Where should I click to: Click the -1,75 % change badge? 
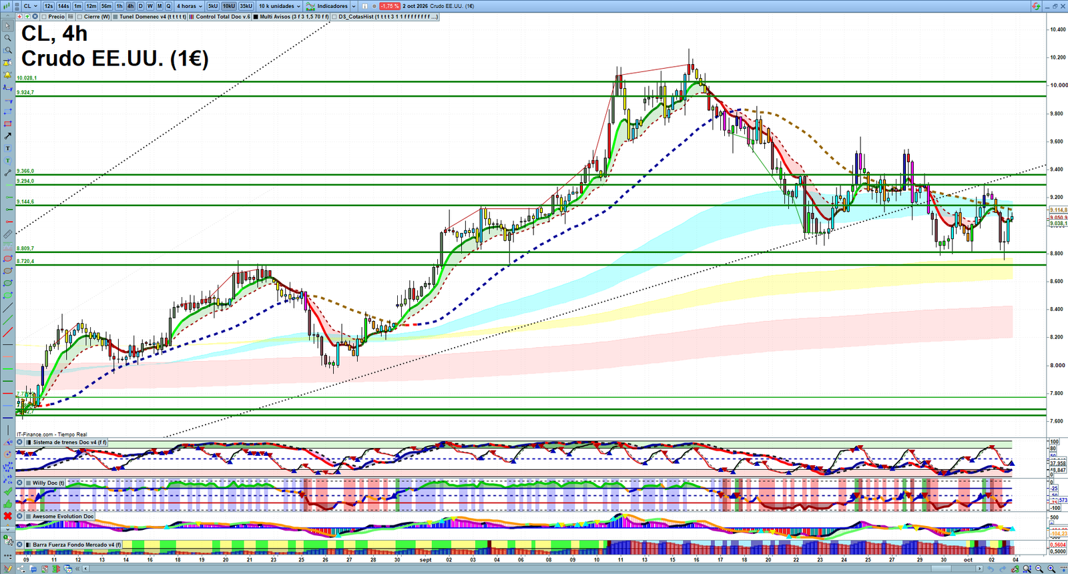click(x=390, y=6)
